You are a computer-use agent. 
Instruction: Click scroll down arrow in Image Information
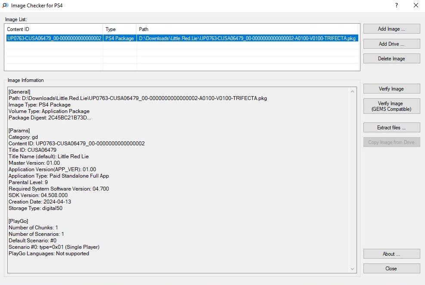[352, 269]
